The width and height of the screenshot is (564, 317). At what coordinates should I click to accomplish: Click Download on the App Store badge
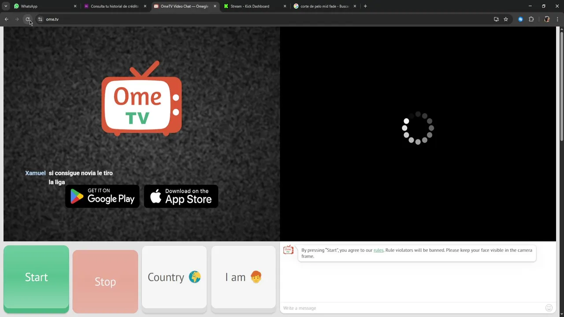181,196
